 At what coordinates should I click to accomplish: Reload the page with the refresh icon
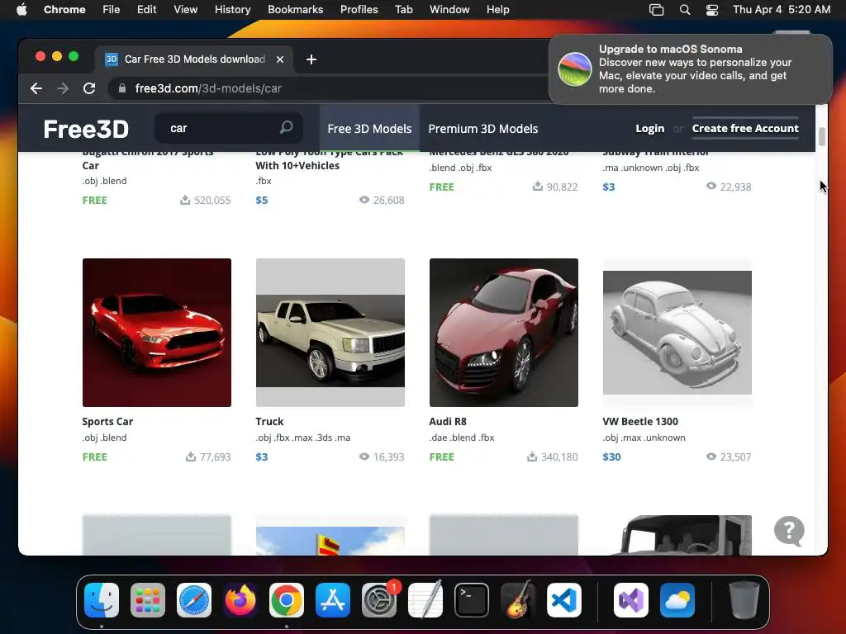[89, 88]
